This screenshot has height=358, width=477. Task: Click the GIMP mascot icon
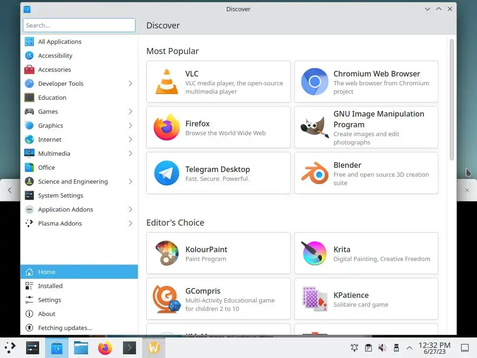[x=314, y=127]
